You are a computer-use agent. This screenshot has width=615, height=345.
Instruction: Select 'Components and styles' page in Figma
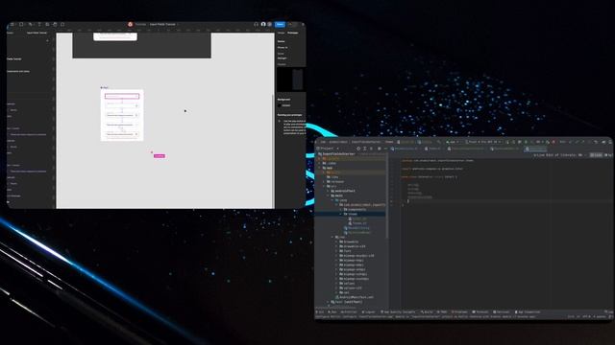(x=18, y=72)
